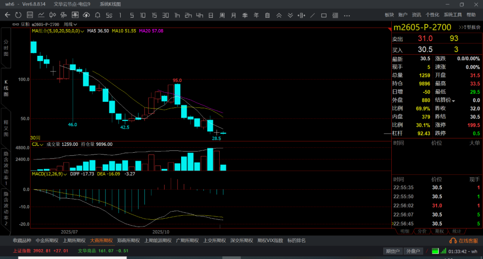Open the 分时图 side tab
The image size is (483, 259).
tap(6, 48)
